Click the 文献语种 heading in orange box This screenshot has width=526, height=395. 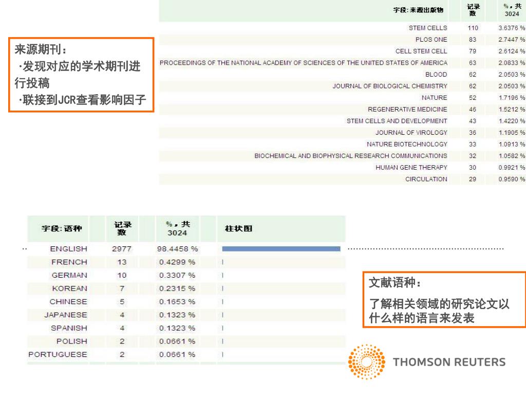395,282
